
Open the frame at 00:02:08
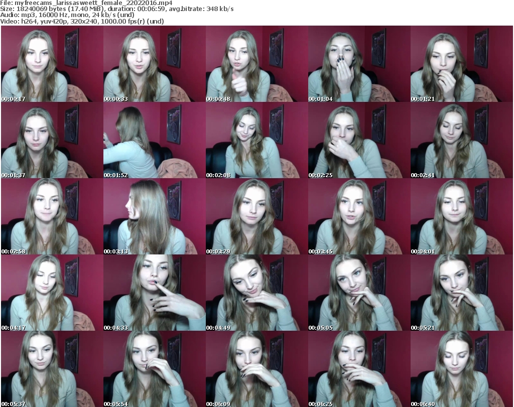click(256, 140)
